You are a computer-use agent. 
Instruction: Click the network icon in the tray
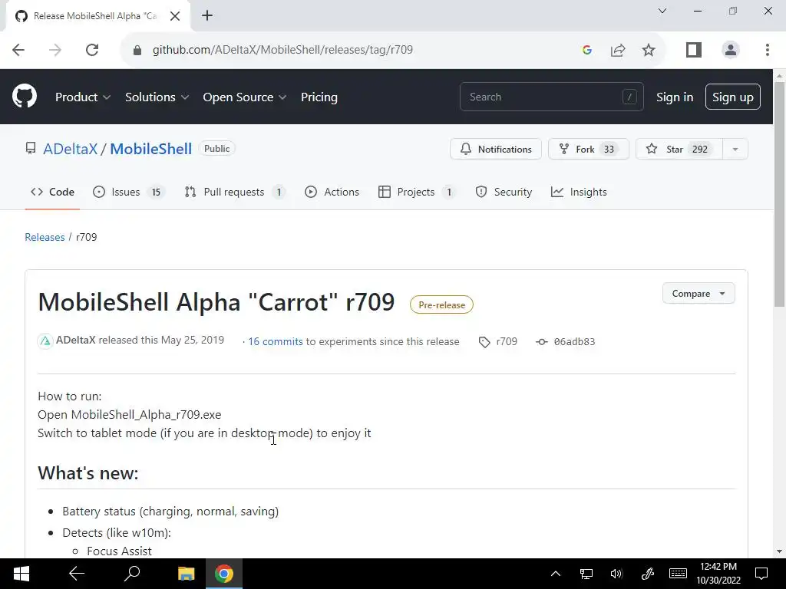tap(586, 574)
